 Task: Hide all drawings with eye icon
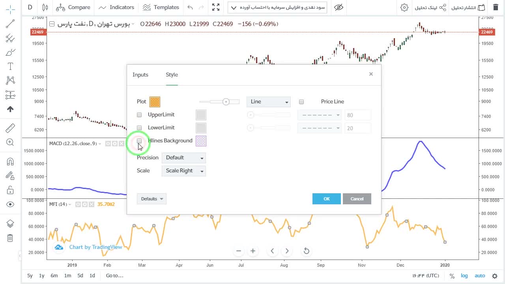tap(10, 204)
